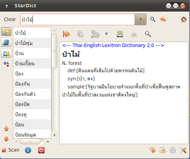Click the greyed printer toolbar icon
Image resolution: width=190 pixels, height=159 pixels.
(134, 34)
